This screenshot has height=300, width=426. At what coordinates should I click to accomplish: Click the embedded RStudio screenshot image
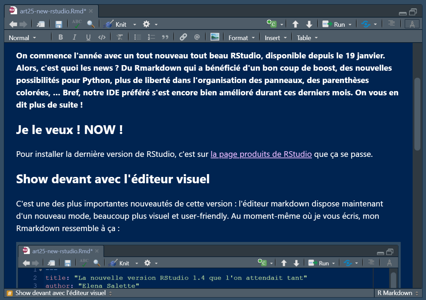click(x=208, y=265)
